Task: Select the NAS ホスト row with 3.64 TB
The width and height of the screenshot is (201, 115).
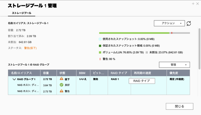Action: pyautogui.click(x=99, y=85)
